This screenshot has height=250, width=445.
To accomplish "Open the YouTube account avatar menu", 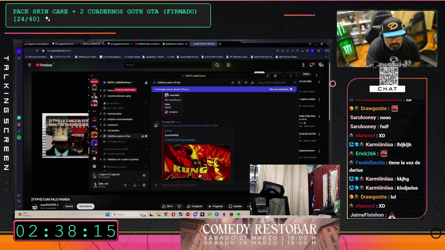I will [321, 65].
